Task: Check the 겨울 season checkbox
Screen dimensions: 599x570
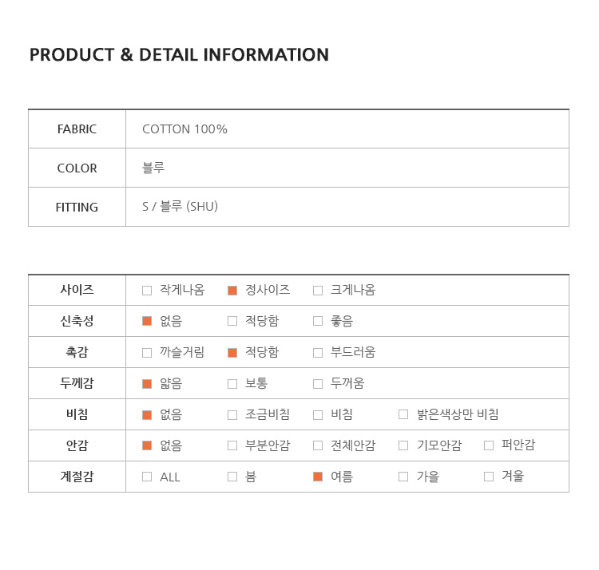Action: pos(489,477)
